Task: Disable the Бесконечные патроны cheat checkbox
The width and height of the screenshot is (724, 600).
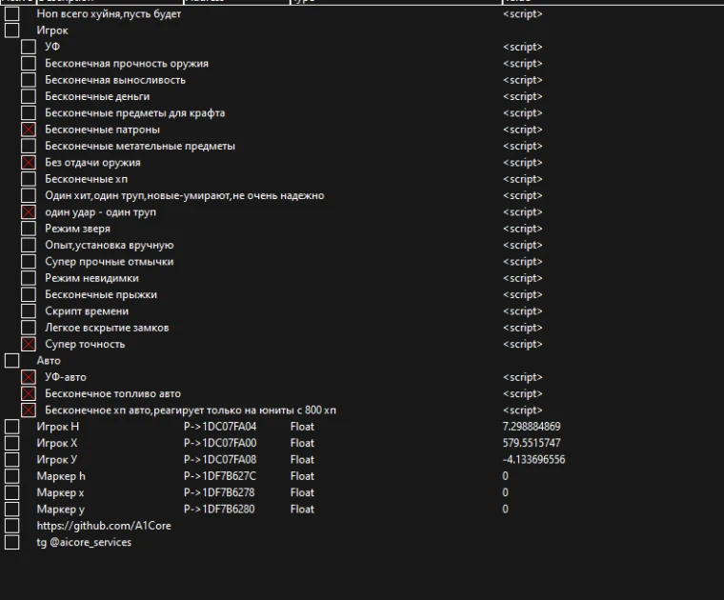Action: point(29,130)
